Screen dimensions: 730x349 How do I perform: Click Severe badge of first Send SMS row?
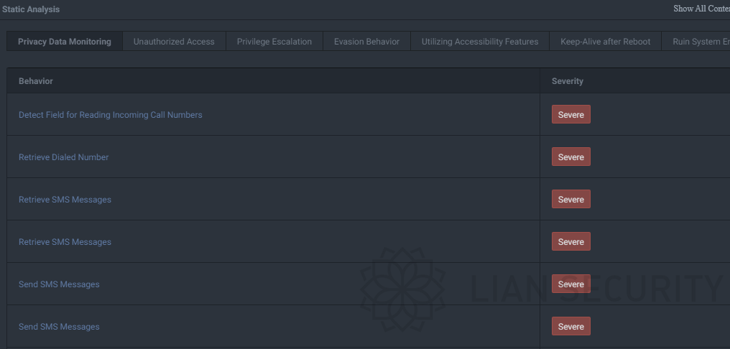click(x=571, y=284)
